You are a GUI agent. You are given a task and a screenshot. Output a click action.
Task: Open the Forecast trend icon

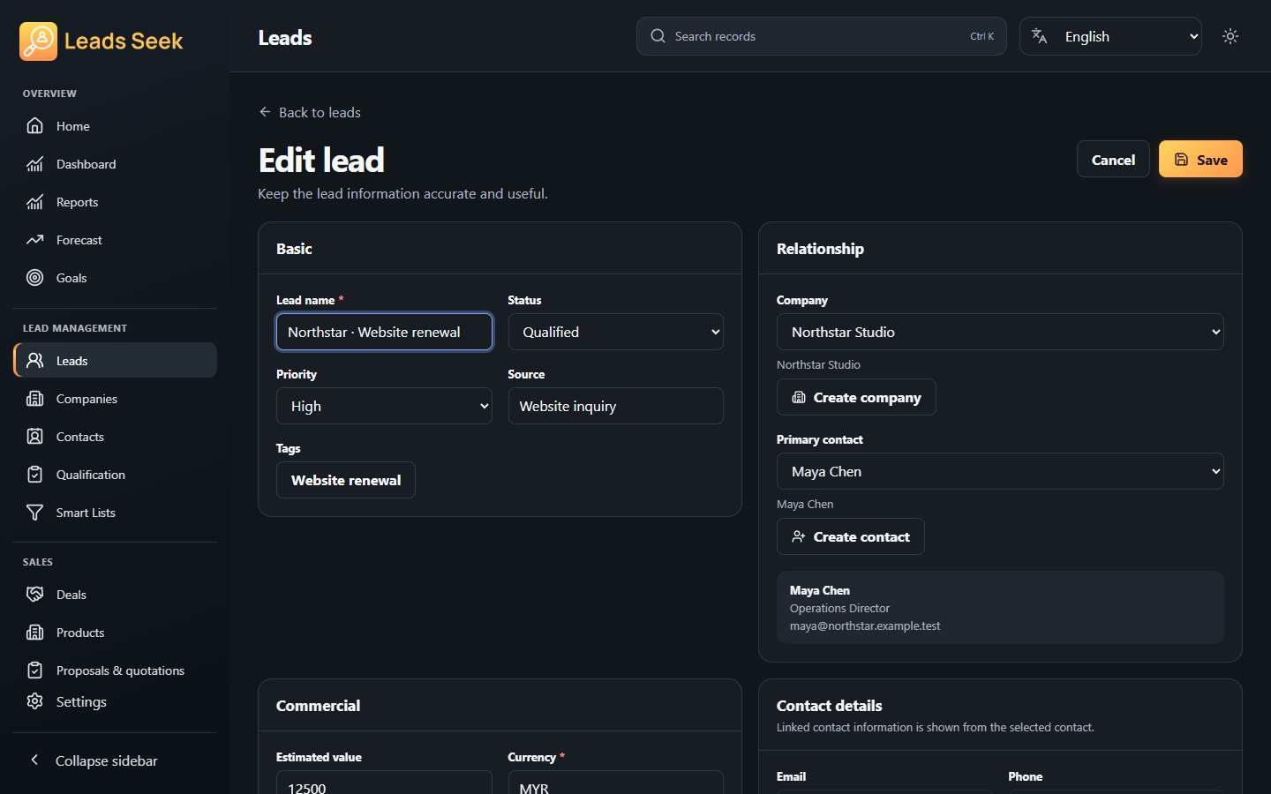point(34,240)
